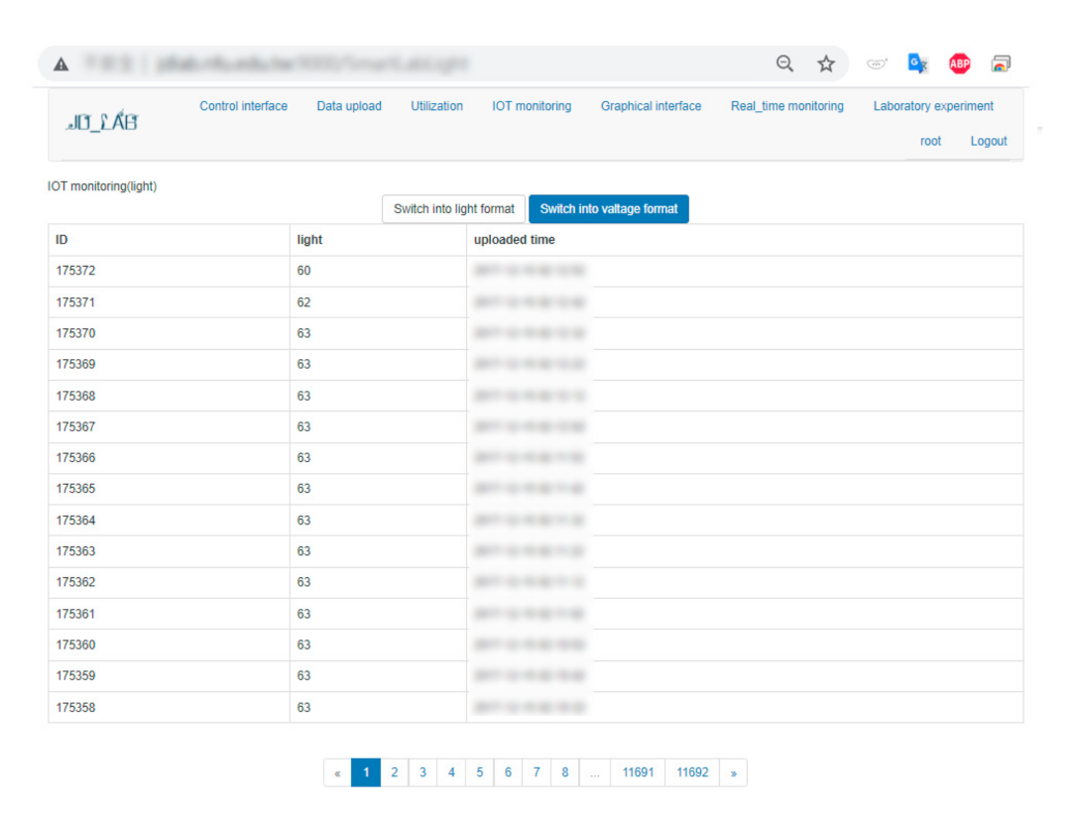Switch into valtage format

coord(609,209)
